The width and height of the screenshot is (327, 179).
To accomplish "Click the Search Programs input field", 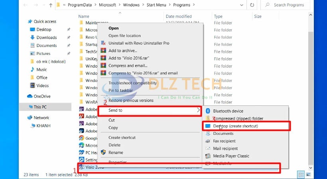I will (x=289, y=5).
